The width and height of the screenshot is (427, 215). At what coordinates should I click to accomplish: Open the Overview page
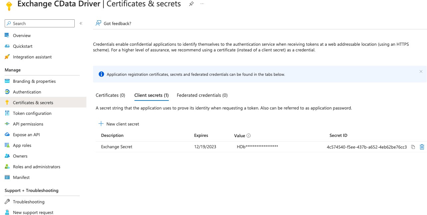tap(22, 35)
